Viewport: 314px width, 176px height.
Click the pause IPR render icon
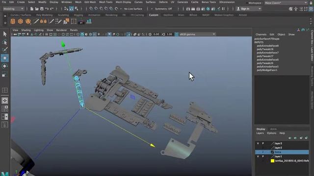pos(223,9)
